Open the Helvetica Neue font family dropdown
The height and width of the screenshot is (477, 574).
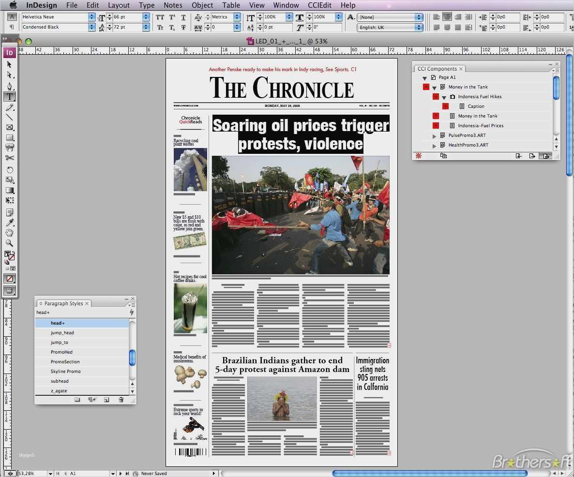coord(91,17)
